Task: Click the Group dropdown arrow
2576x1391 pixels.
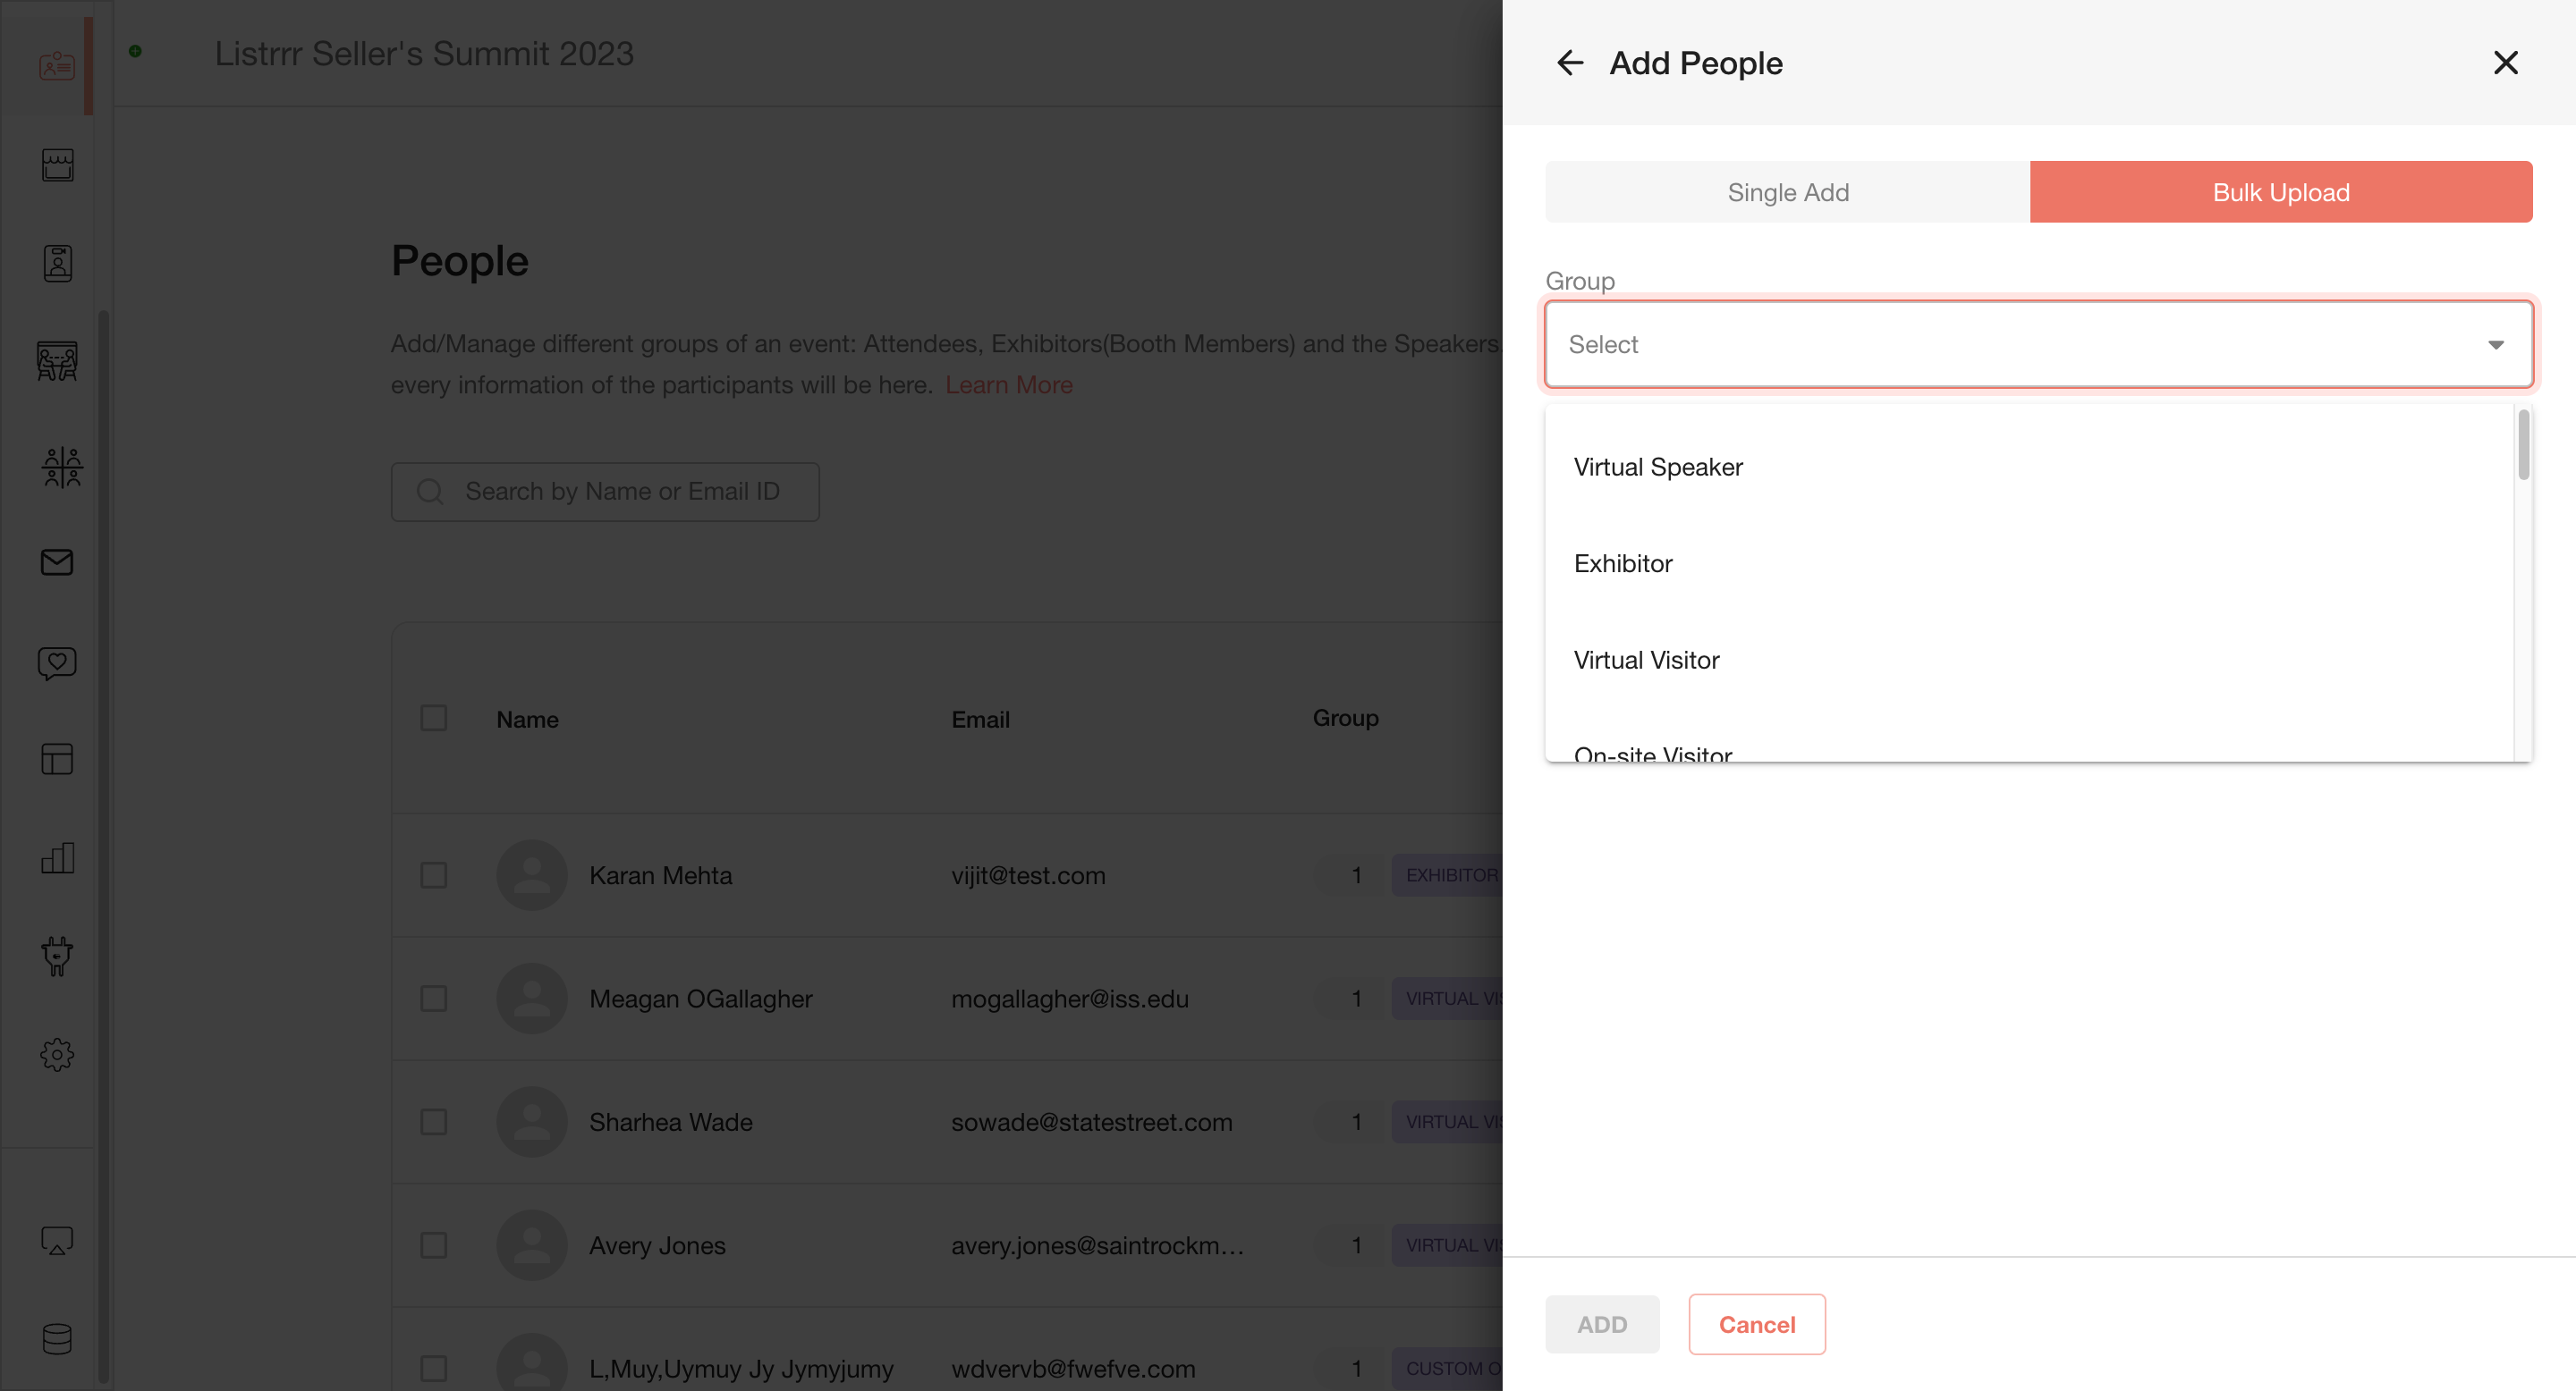Action: [2496, 345]
